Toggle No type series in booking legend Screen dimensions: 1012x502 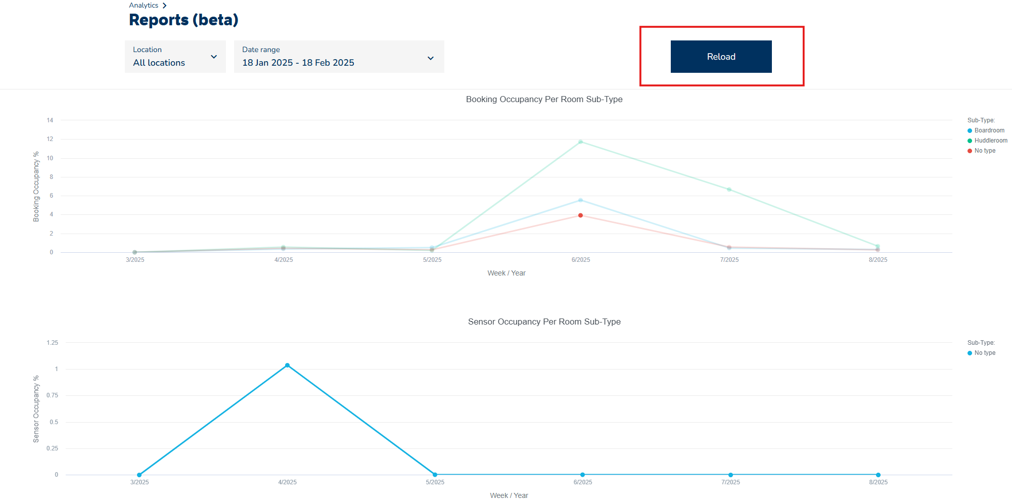pyautogui.click(x=985, y=151)
